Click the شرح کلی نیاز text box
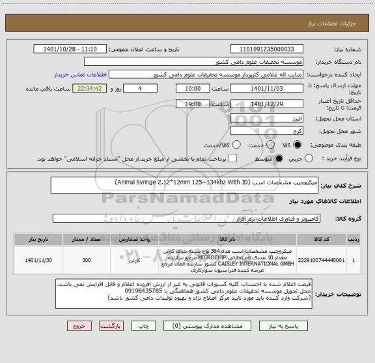The height and width of the screenshot is (363, 375). (x=184, y=185)
